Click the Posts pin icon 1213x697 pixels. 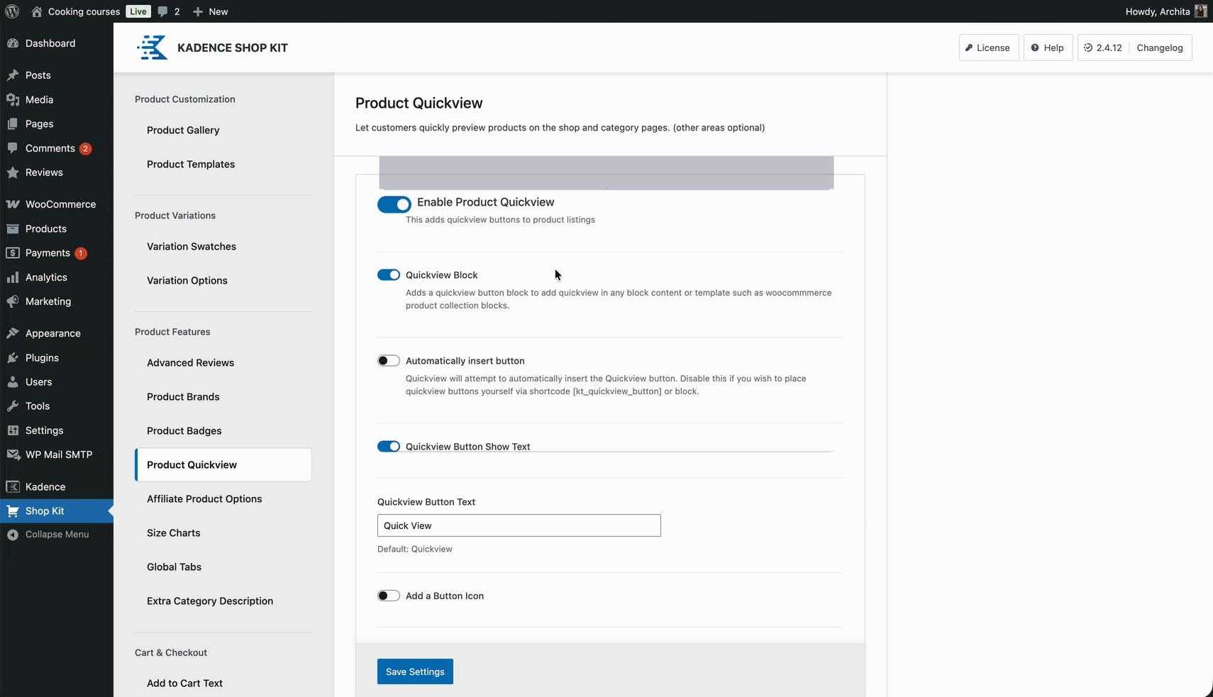click(x=13, y=75)
